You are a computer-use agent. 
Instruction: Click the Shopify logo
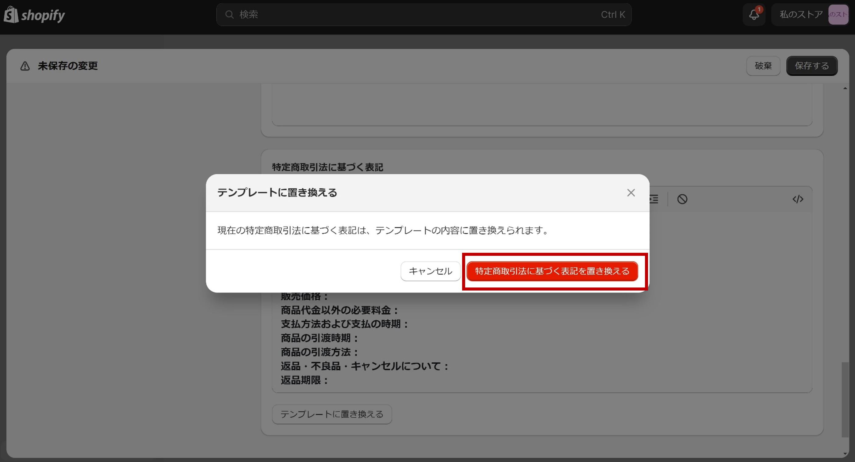pos(34,15)
